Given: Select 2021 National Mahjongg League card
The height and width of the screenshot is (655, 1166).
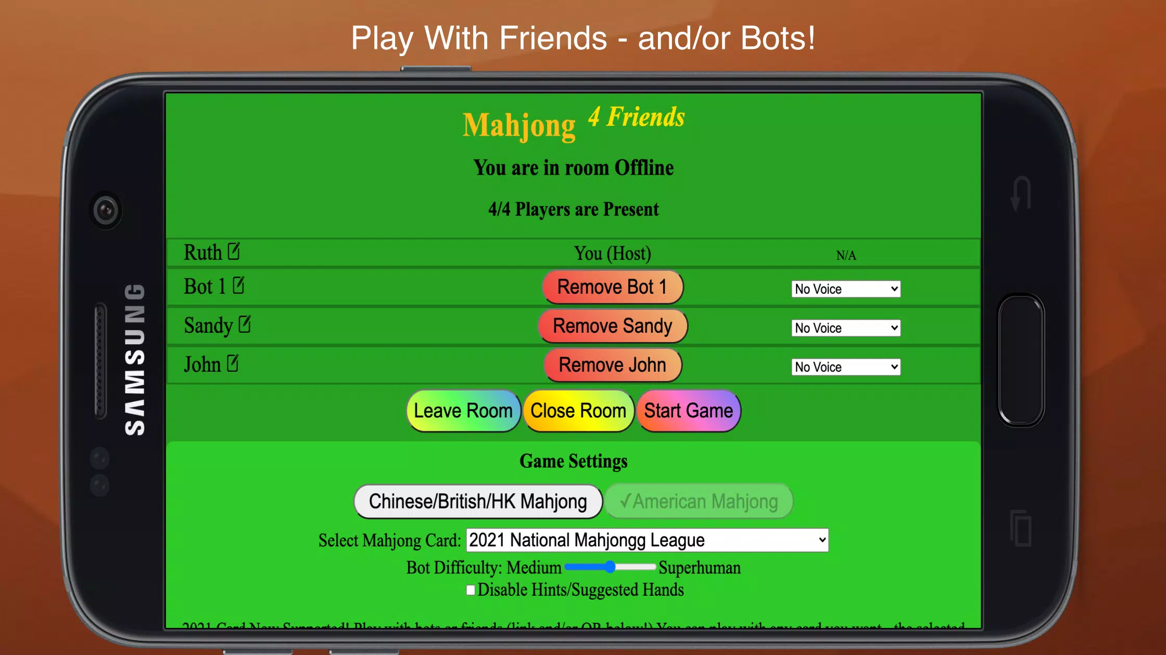Looking at the screenshot, I should (647, 540).
